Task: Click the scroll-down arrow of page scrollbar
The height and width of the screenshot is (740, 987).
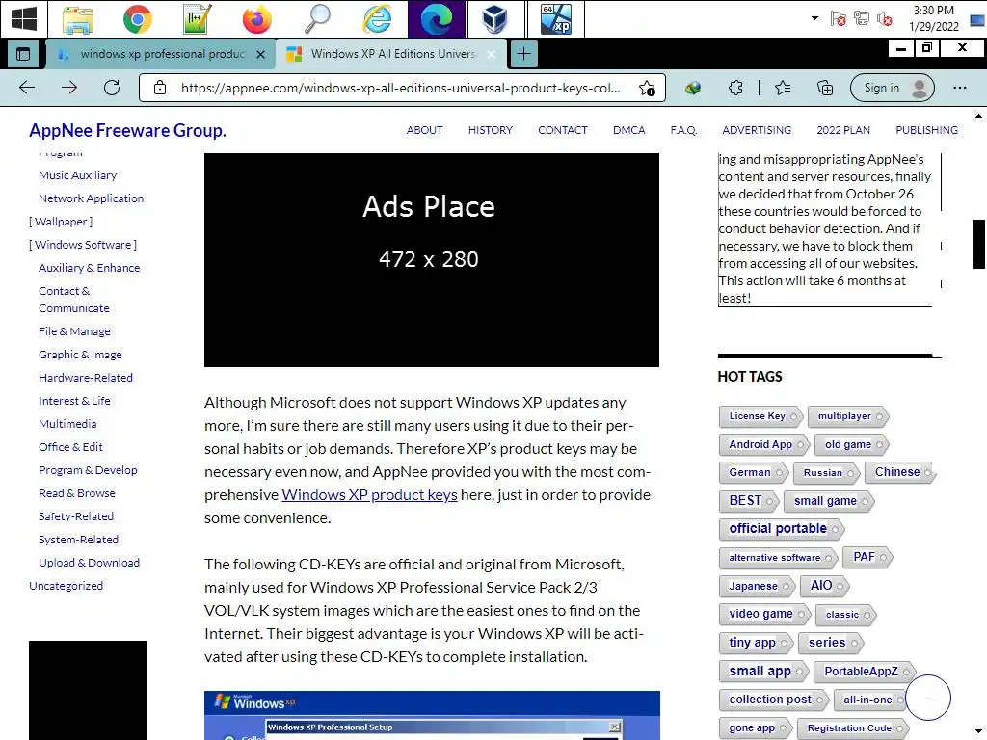Action: [x=978, y=732]
